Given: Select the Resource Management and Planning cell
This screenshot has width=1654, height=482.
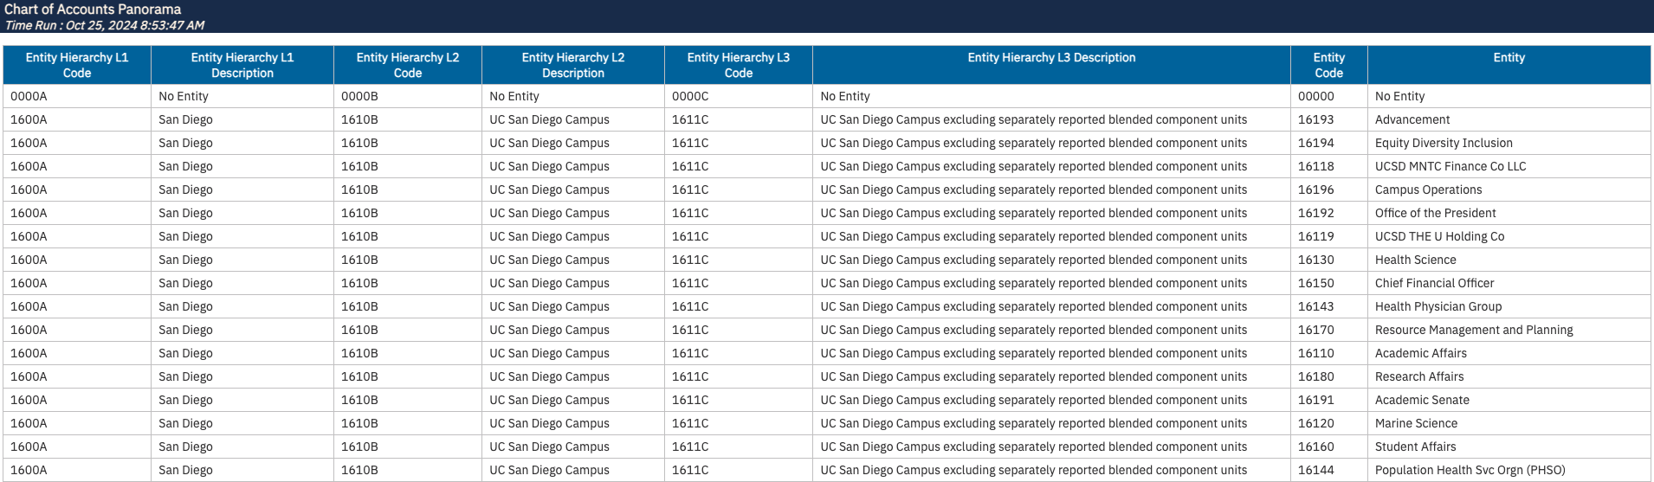Looking at the screenshot, I should click(x=1474, y=331).
